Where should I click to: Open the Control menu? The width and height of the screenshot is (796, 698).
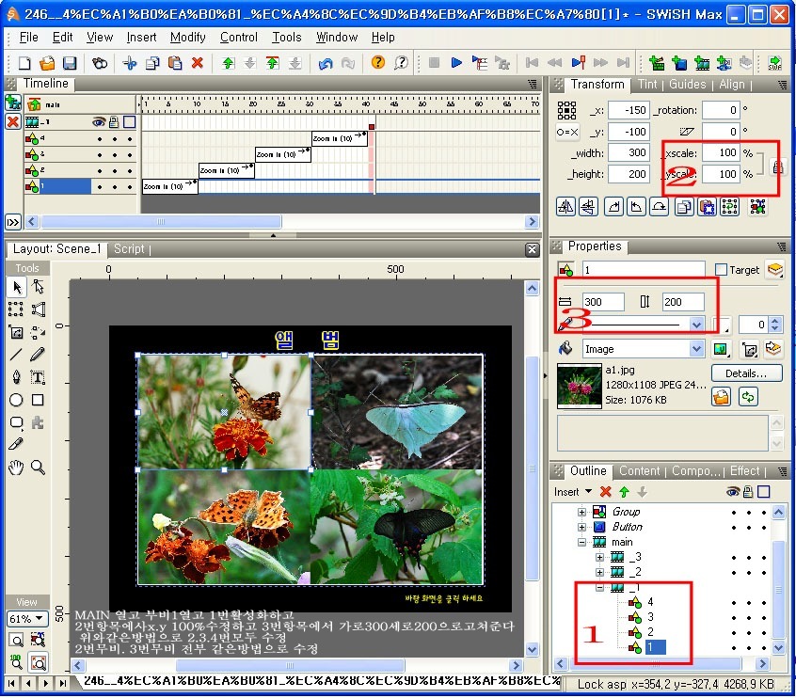coord(239,37)
